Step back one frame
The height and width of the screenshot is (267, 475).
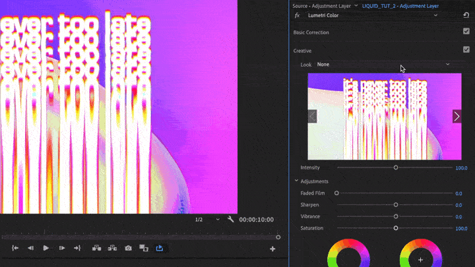coord(30,249)
